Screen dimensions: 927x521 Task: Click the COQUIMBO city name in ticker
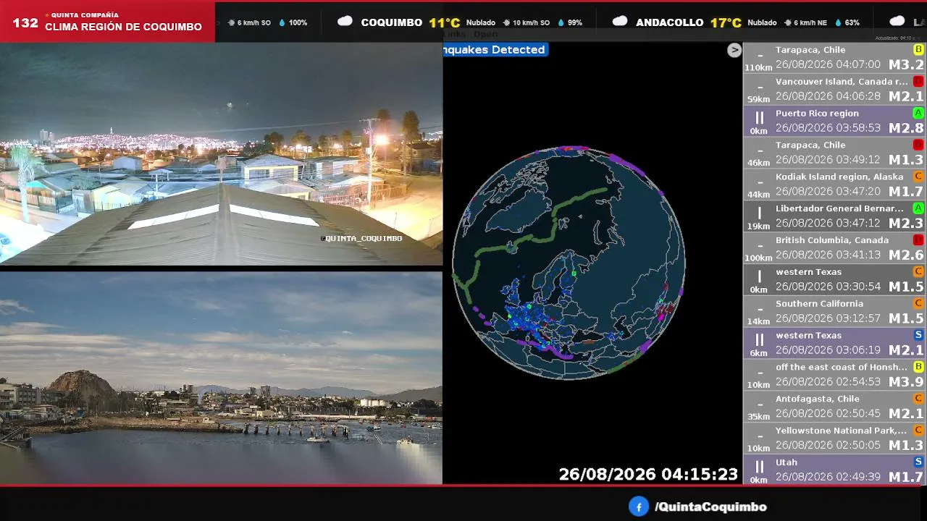[391, 22]
